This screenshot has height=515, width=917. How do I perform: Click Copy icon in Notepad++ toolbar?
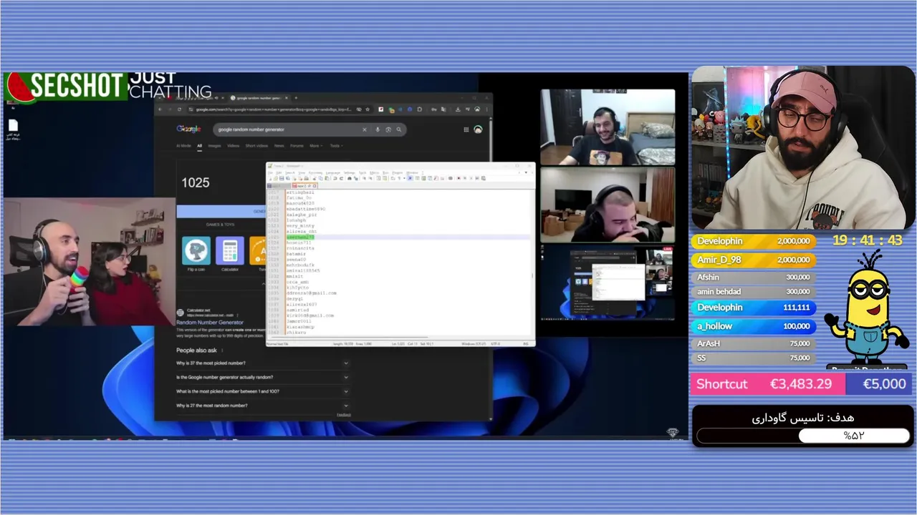(x=321, y=178)
